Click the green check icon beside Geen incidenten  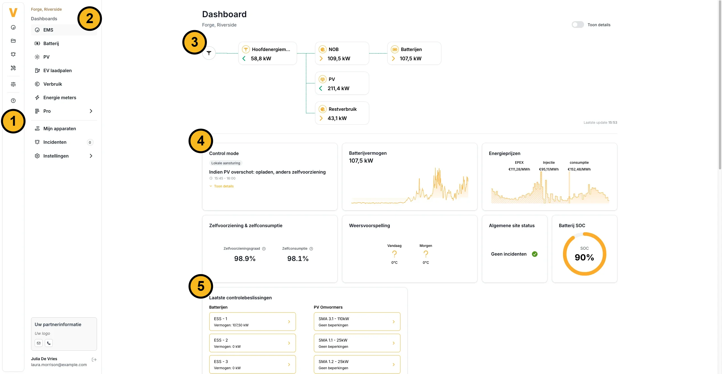click(535, 254)
